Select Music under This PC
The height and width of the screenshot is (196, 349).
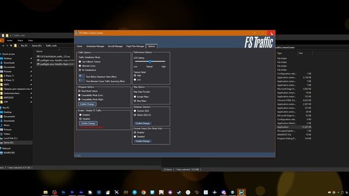(x=7, y=125)
